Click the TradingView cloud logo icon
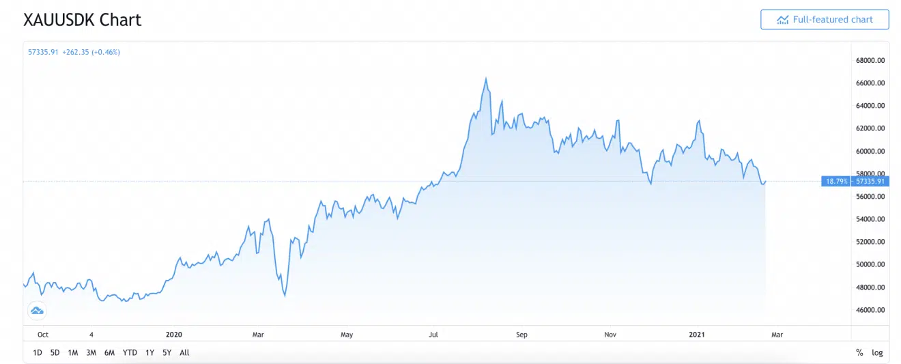The height and width of the screenshot is (364, 901). pos(38,311)
